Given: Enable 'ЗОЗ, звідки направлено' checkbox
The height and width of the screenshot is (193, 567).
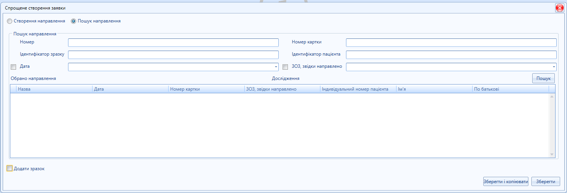Looking at the screenshot, I should tap(285, 67).
